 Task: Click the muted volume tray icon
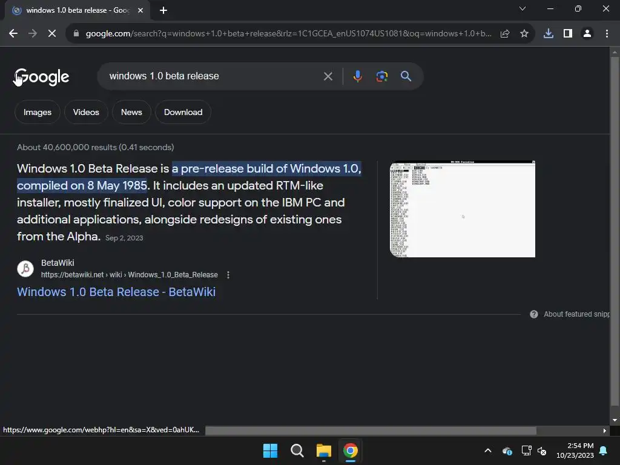point(542,450)
